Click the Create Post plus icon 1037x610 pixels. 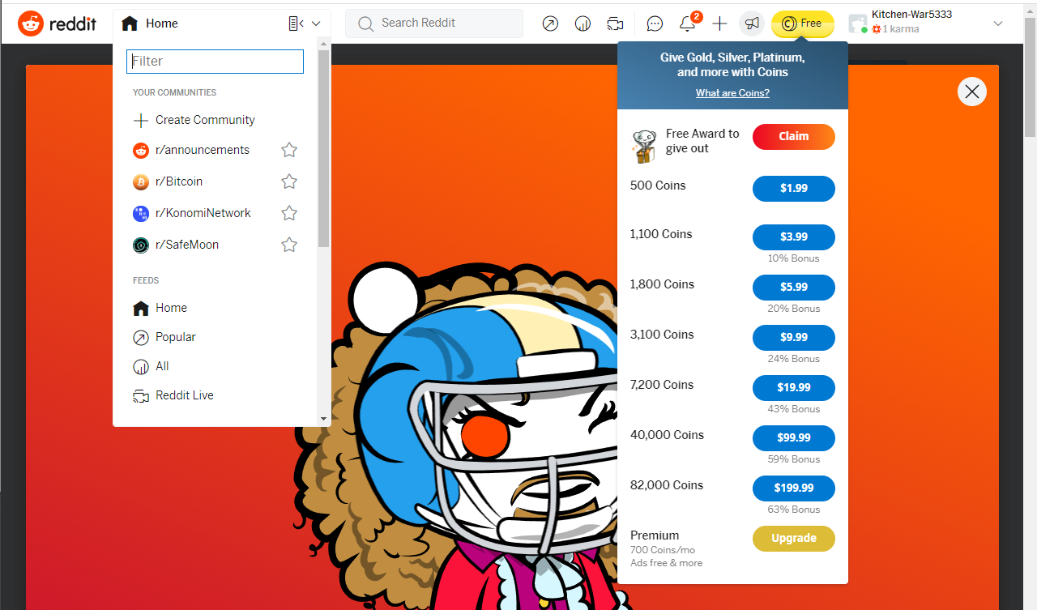tap(719, 23)
